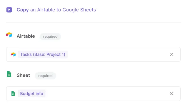
Task: Click the Google Sheets icon beside Sheet heading
Action: [9, 74]
